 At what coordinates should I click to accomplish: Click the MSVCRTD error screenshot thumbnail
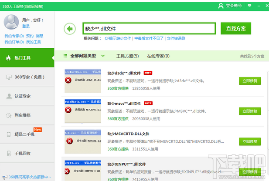point(83,141)
